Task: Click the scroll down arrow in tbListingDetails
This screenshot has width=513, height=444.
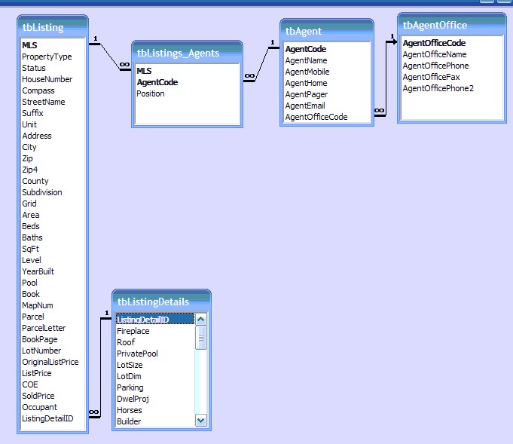Action: point(201,420)
